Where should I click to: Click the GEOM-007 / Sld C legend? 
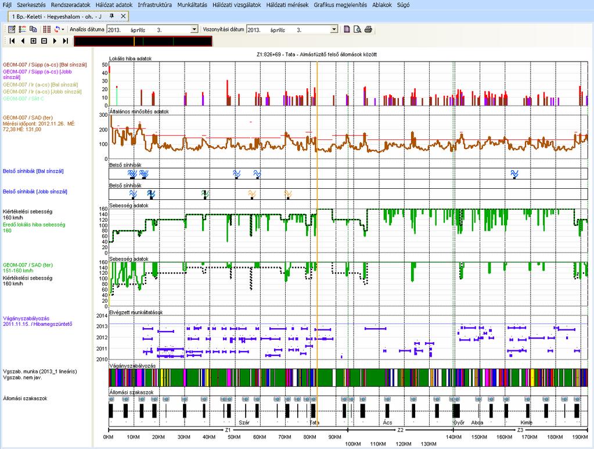click(23, 99)
